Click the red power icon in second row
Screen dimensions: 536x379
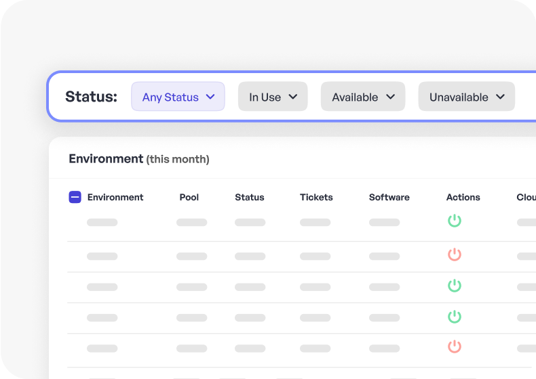[455, 254]
